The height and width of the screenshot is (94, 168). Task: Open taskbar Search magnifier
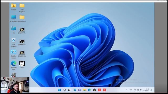click(x=64, y=90)
